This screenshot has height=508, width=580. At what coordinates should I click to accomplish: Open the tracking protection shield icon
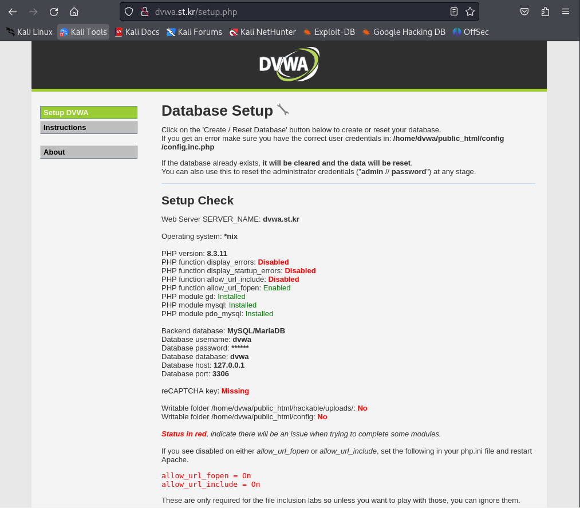[129, 12]
